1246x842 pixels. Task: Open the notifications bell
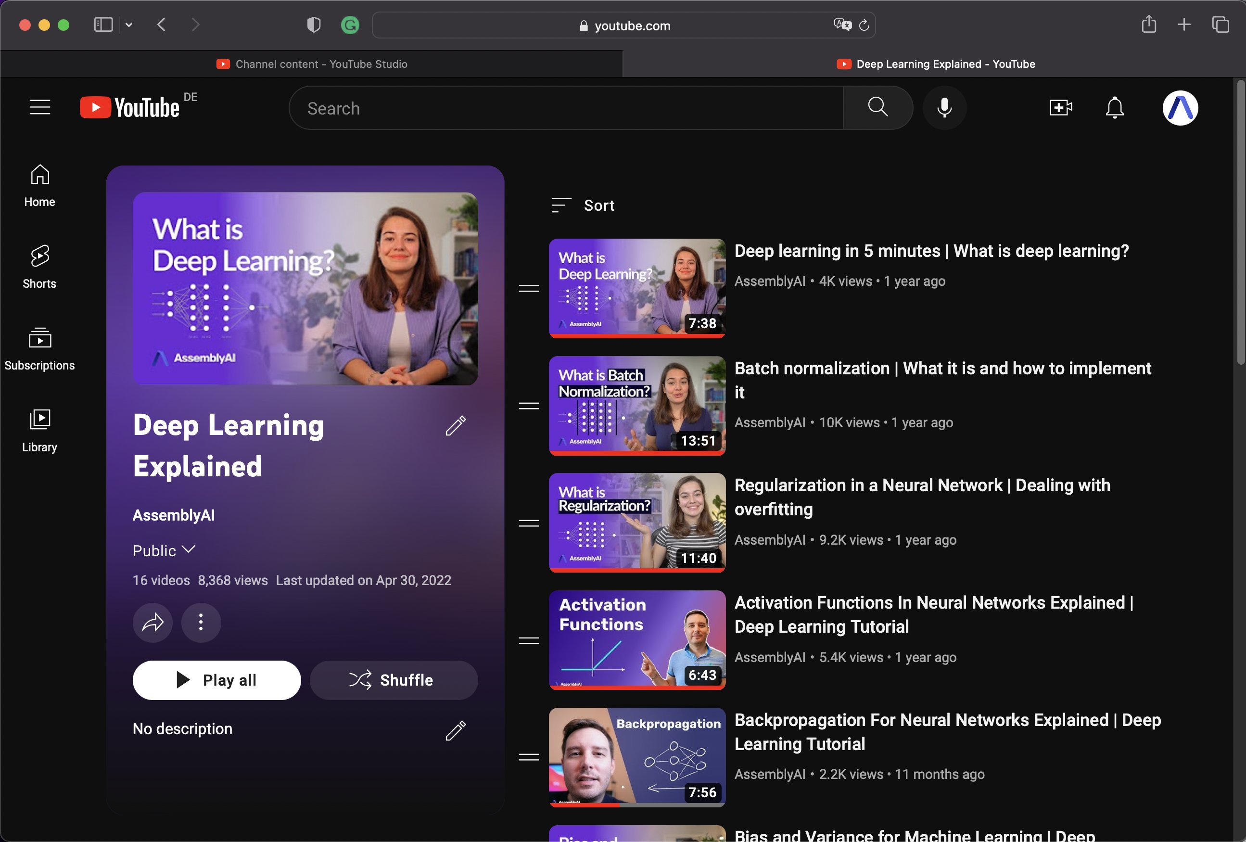[1114, 108]
